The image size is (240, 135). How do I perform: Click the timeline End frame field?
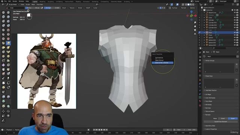(192, 130)
